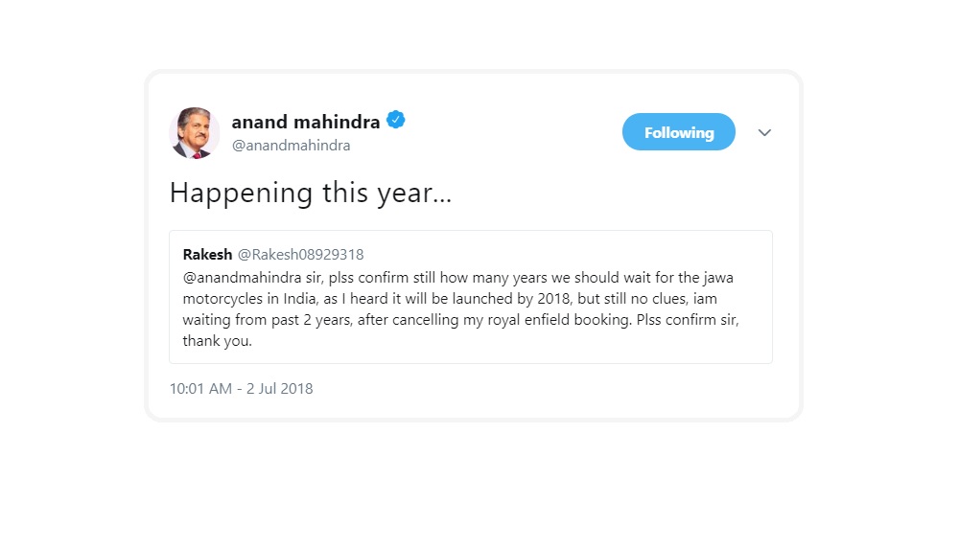Select the 'Happening this year...' tweet text
This screenshot has height=547, width=959.
[311, 194]
